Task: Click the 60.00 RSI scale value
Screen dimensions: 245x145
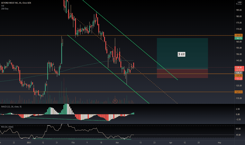Action: tap(238, 129)
